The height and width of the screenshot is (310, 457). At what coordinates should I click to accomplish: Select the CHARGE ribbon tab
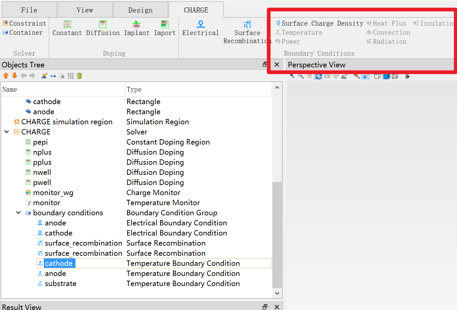[x=196, y=10]
